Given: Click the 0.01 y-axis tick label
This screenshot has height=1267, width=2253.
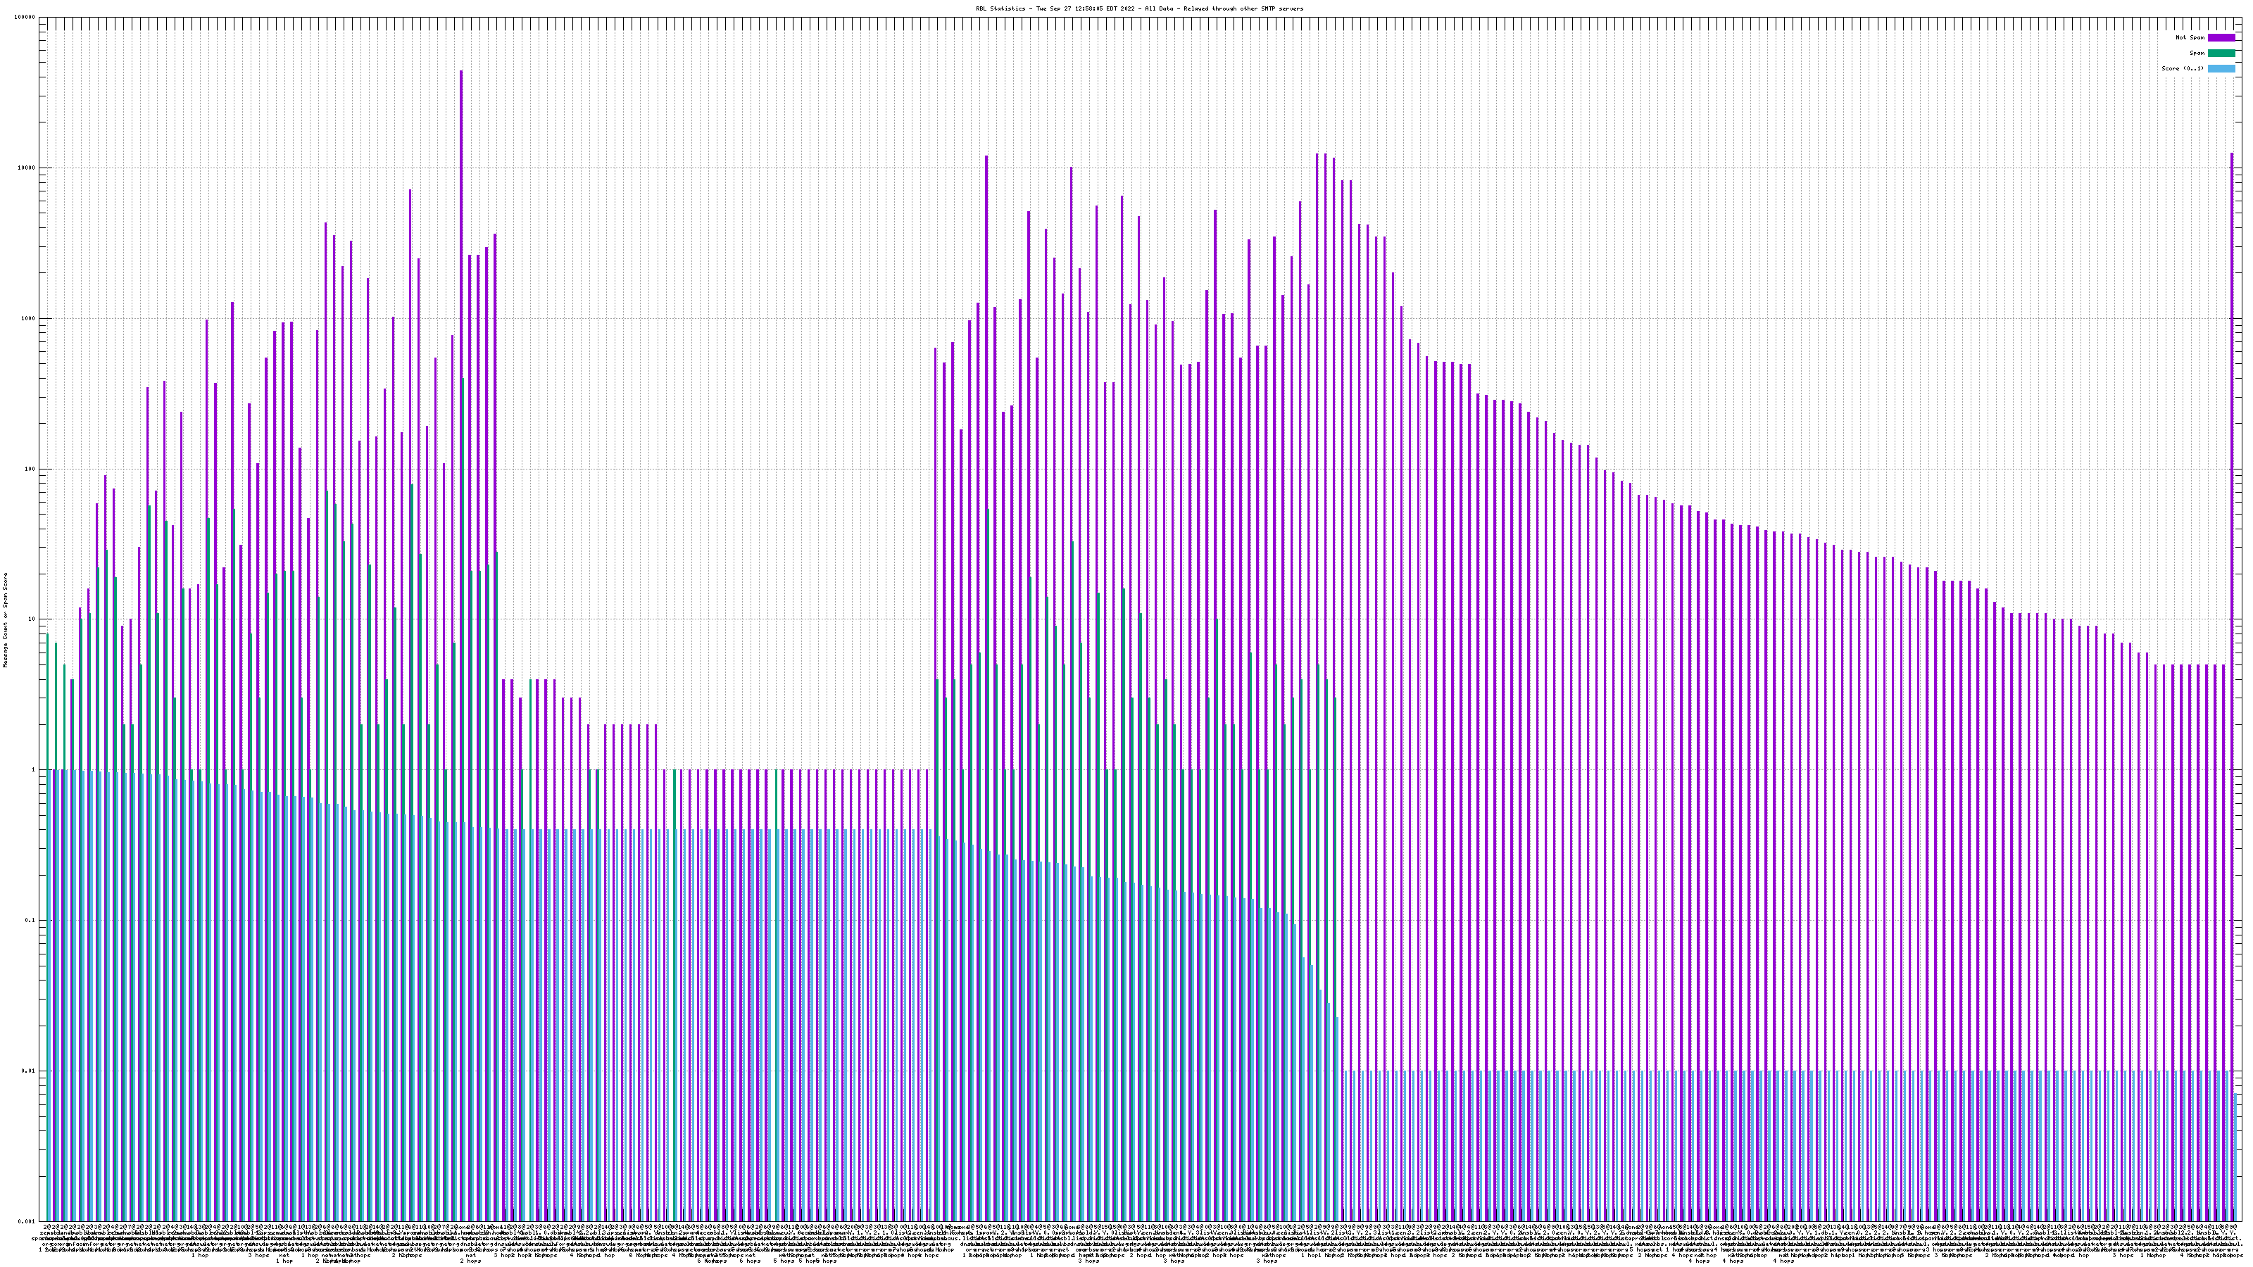Looking at the screenshot, I should tap(29, 1071).
